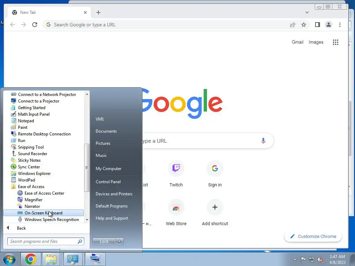
Task: Click Customize Chrome button
Action: point(313,236)
